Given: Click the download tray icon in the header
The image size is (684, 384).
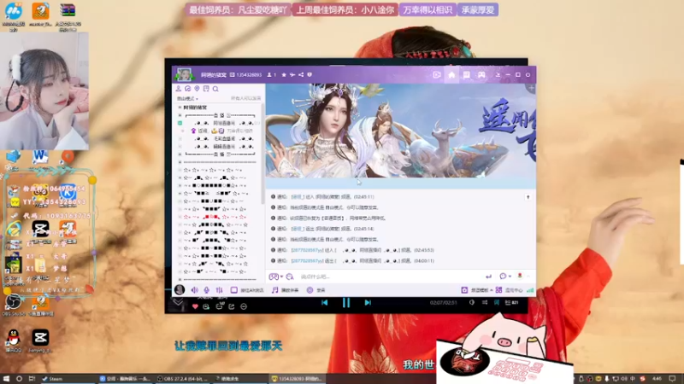Looking at the screenshot, I should tap(498, 75).
